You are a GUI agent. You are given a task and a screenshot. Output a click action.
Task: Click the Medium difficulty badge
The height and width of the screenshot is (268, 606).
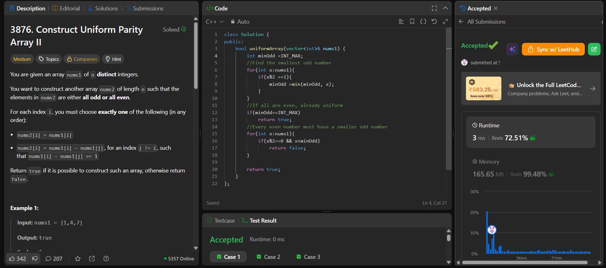[x=22, y=59]
